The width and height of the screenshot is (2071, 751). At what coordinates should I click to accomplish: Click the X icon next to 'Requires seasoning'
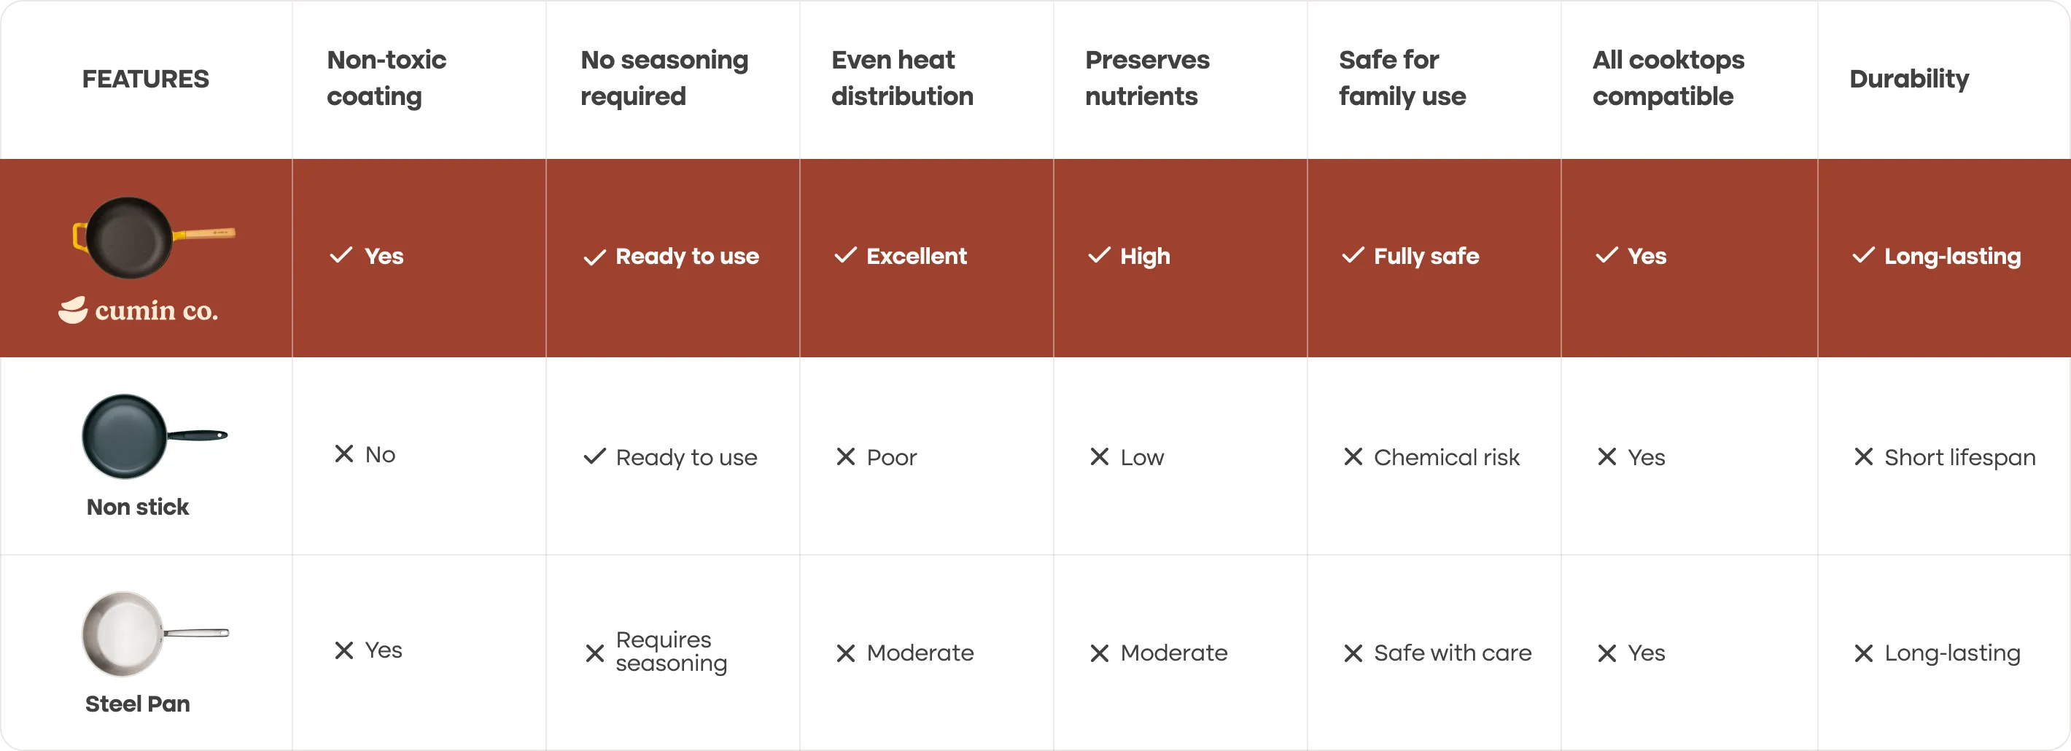(x=594, y=653)
